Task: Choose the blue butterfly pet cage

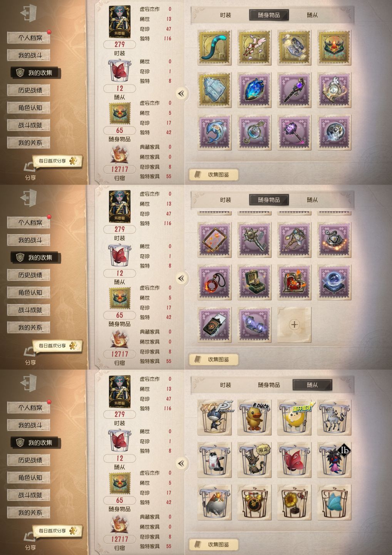Action: tap(334, 502)
